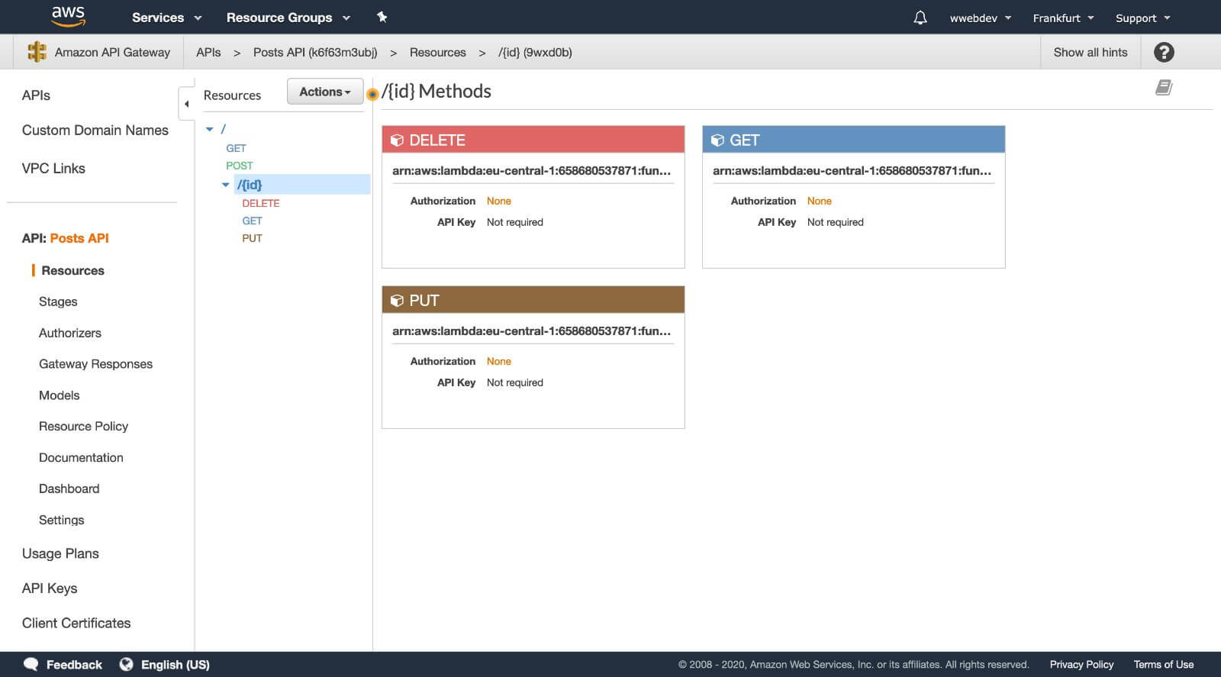Open the Resource Groups dropdown
This screenshot has width=1221, height=677.
[x=288, y=18]
